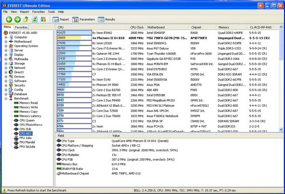This screenshot has width=285, height=194.
Task: Click the 28809 yellow score bar
Action: click(74, 38)
